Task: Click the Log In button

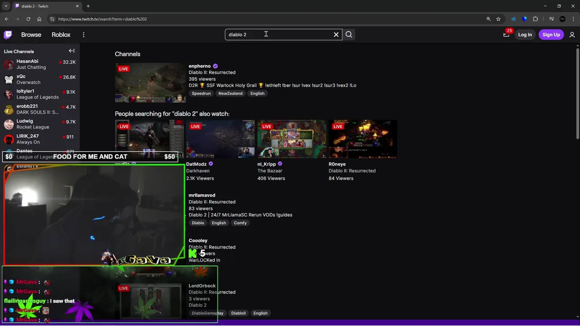Action: (525, 34)
